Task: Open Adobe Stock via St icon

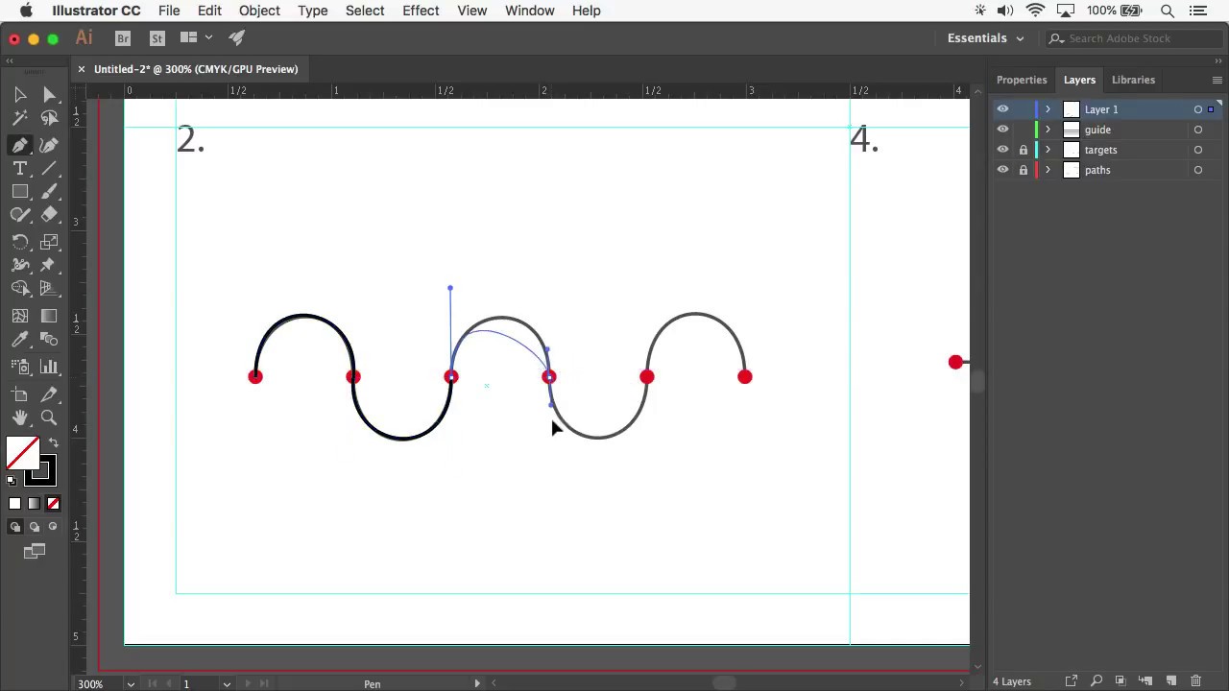Action: 157,38
